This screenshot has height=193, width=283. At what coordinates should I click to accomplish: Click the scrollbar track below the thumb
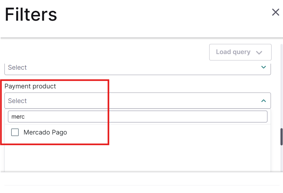pos(281,159)
